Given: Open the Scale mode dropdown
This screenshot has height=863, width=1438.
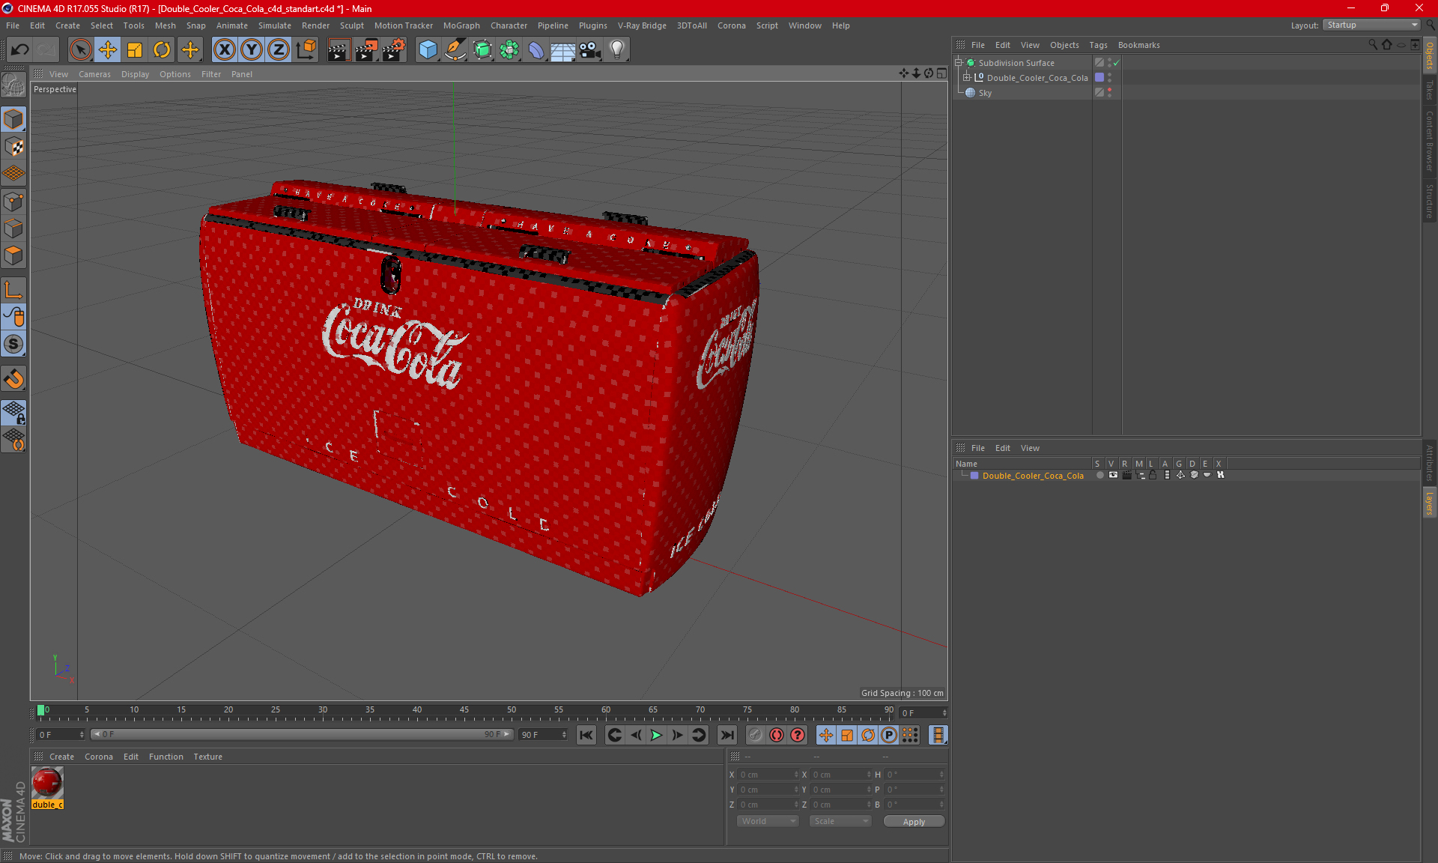Looking at the screenshot, I should point(840,821).
